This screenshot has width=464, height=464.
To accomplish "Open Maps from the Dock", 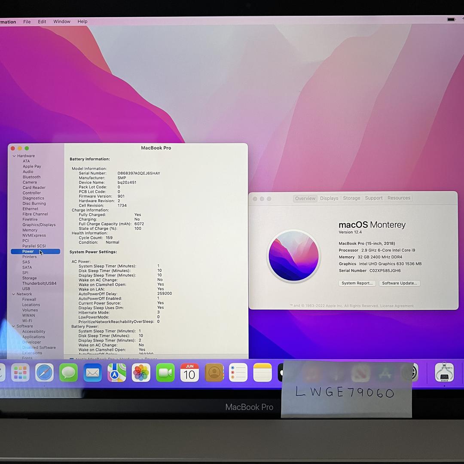I will (117, 372).
